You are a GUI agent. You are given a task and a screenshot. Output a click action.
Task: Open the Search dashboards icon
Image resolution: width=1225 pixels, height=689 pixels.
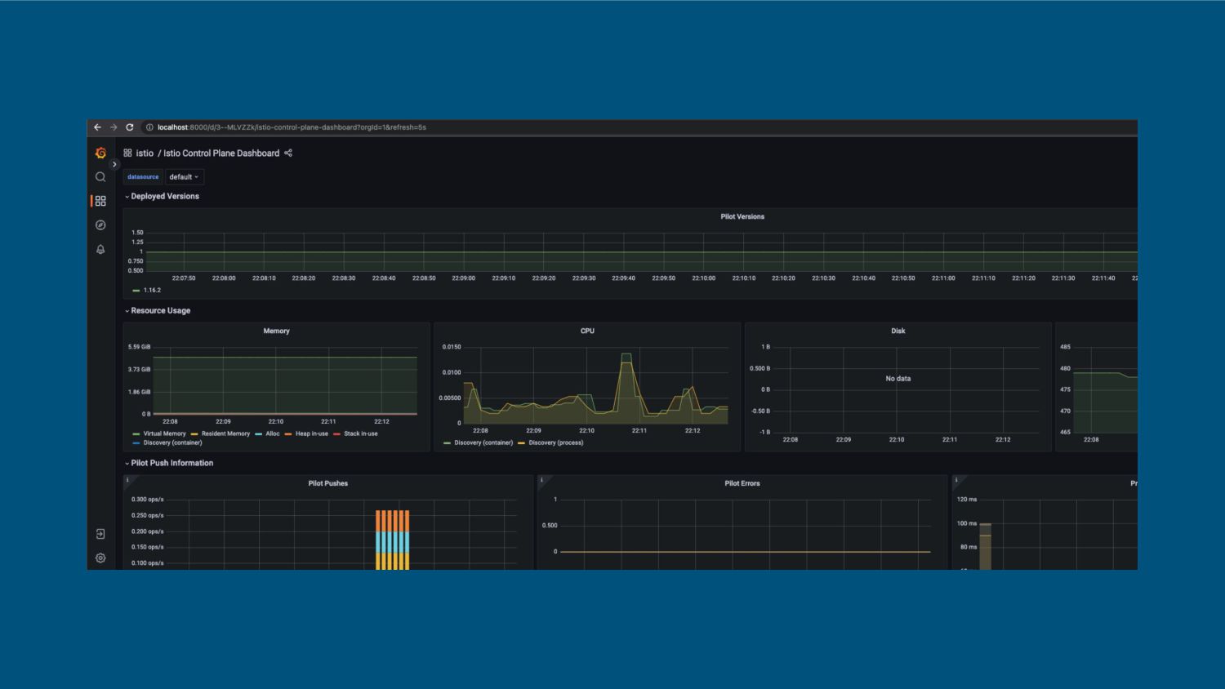pos(100,177)
